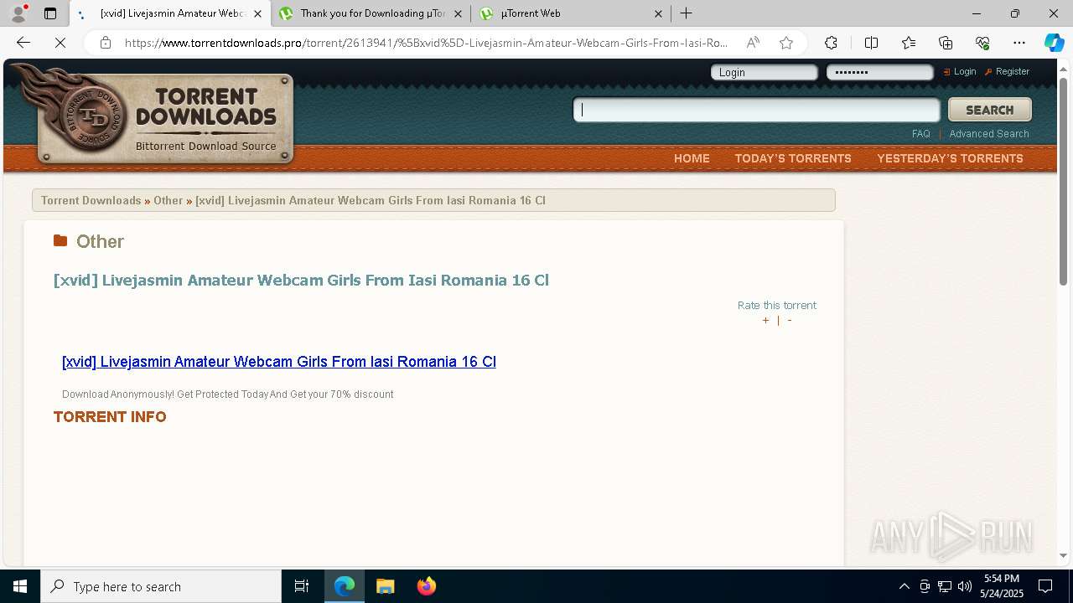
Task: Open the Copilot sidebar
Action: pos(1054,43)
